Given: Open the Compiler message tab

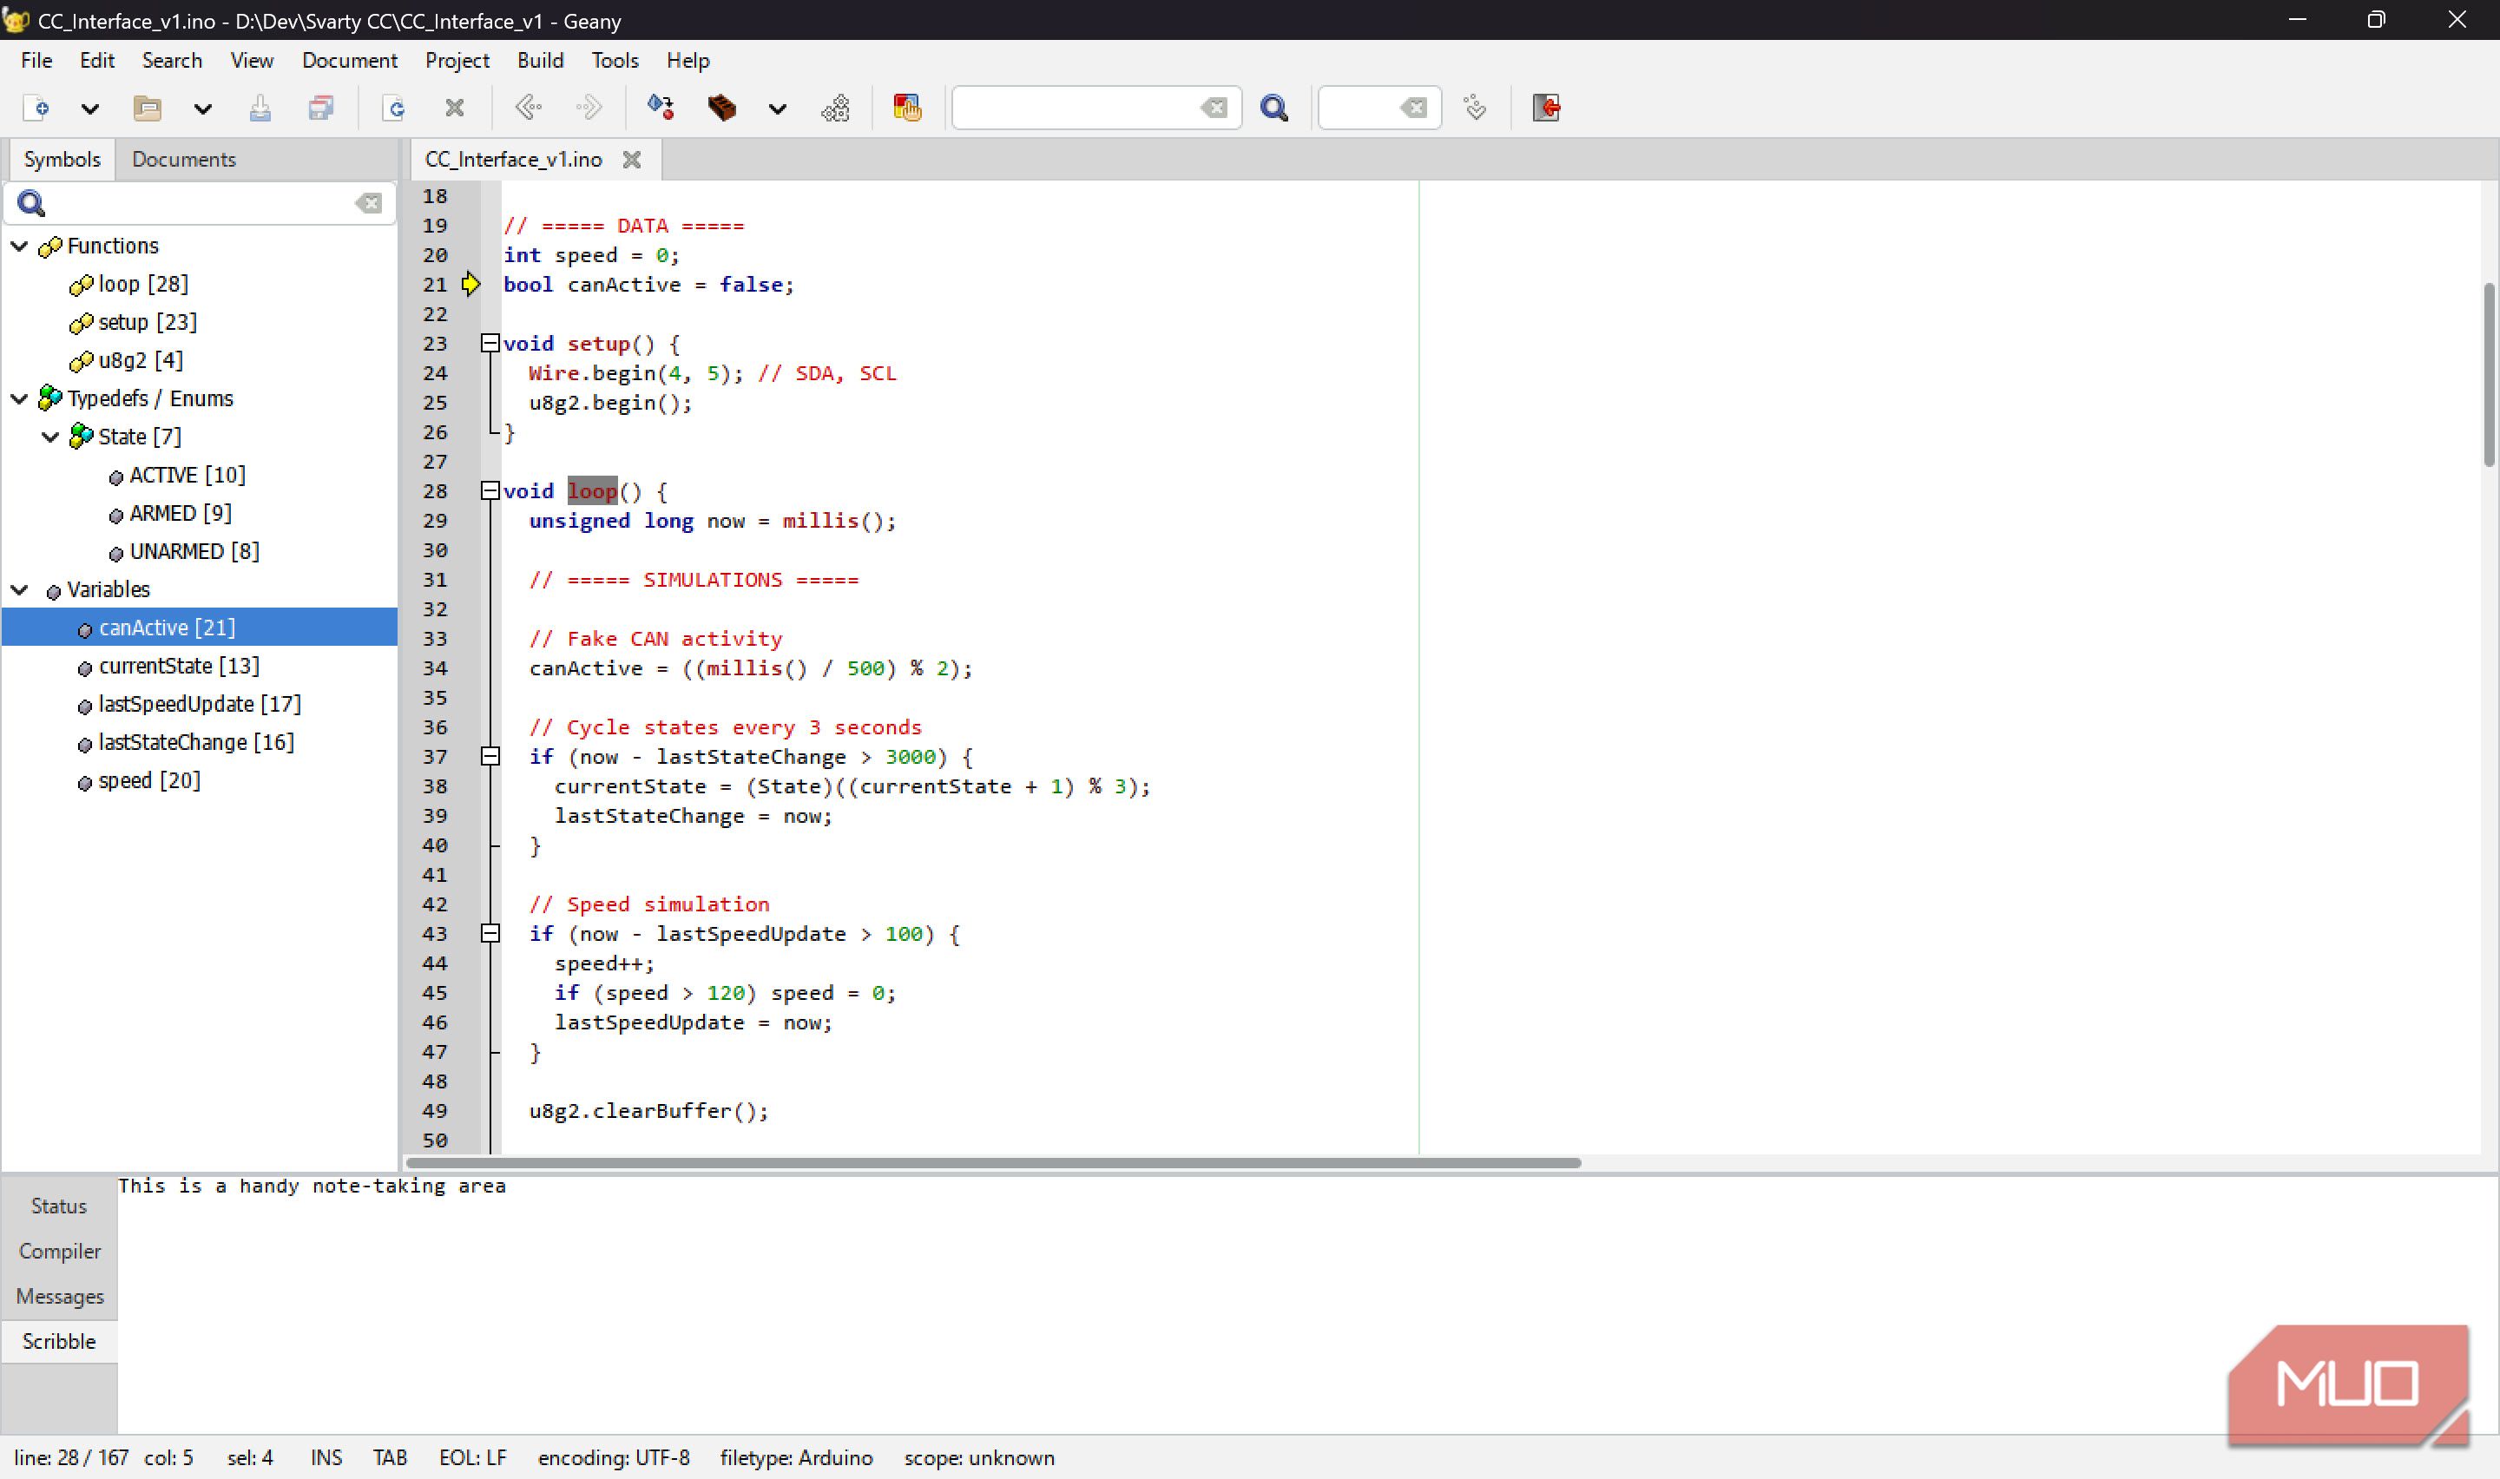Looking at the screenshot, I should pos(59,1252).
